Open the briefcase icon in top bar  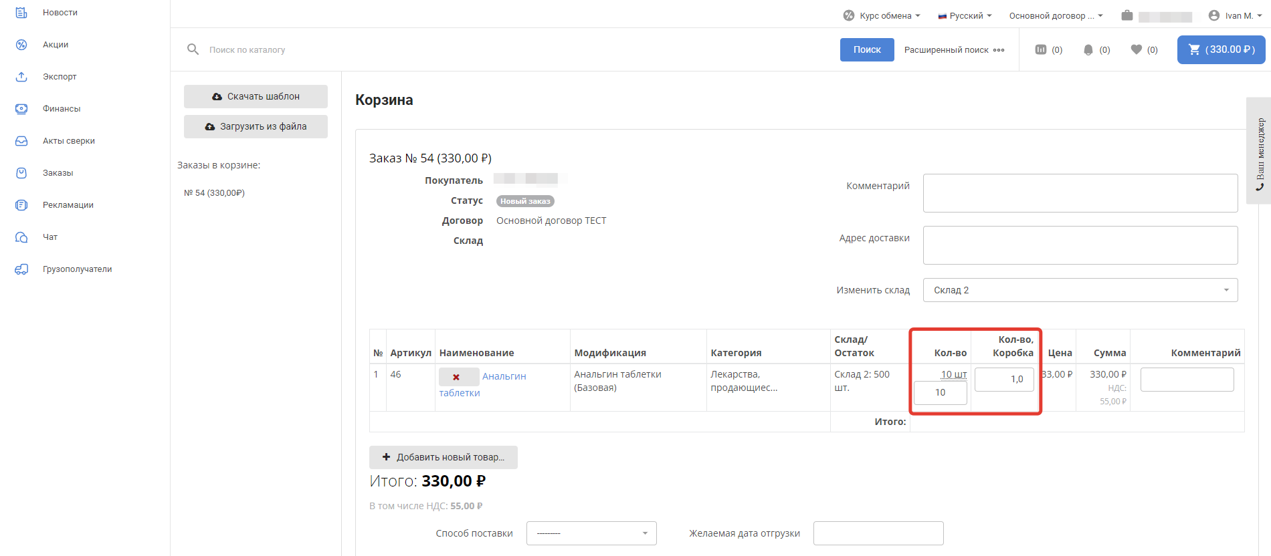click(1127, 15)
